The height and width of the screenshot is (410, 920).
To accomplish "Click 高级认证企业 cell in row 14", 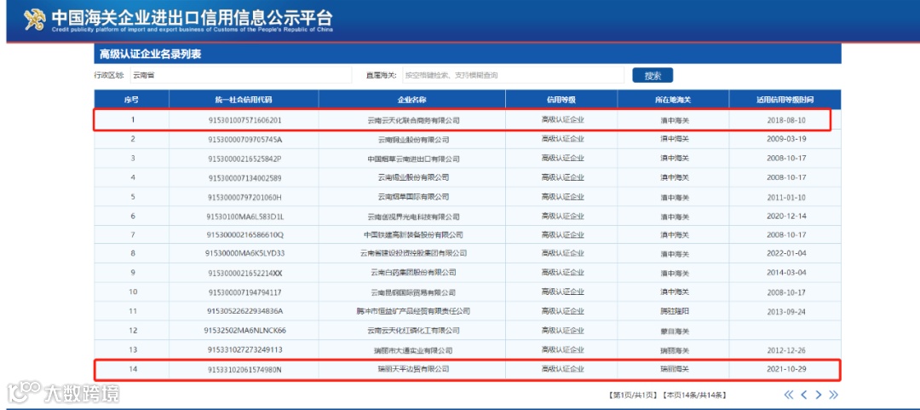I will tap(563, 369).
